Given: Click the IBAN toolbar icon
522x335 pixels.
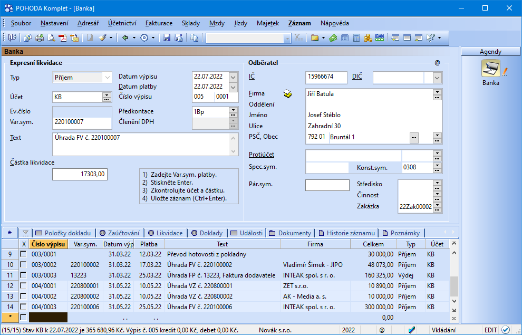Looking at the screenshot, I should 380,38.
